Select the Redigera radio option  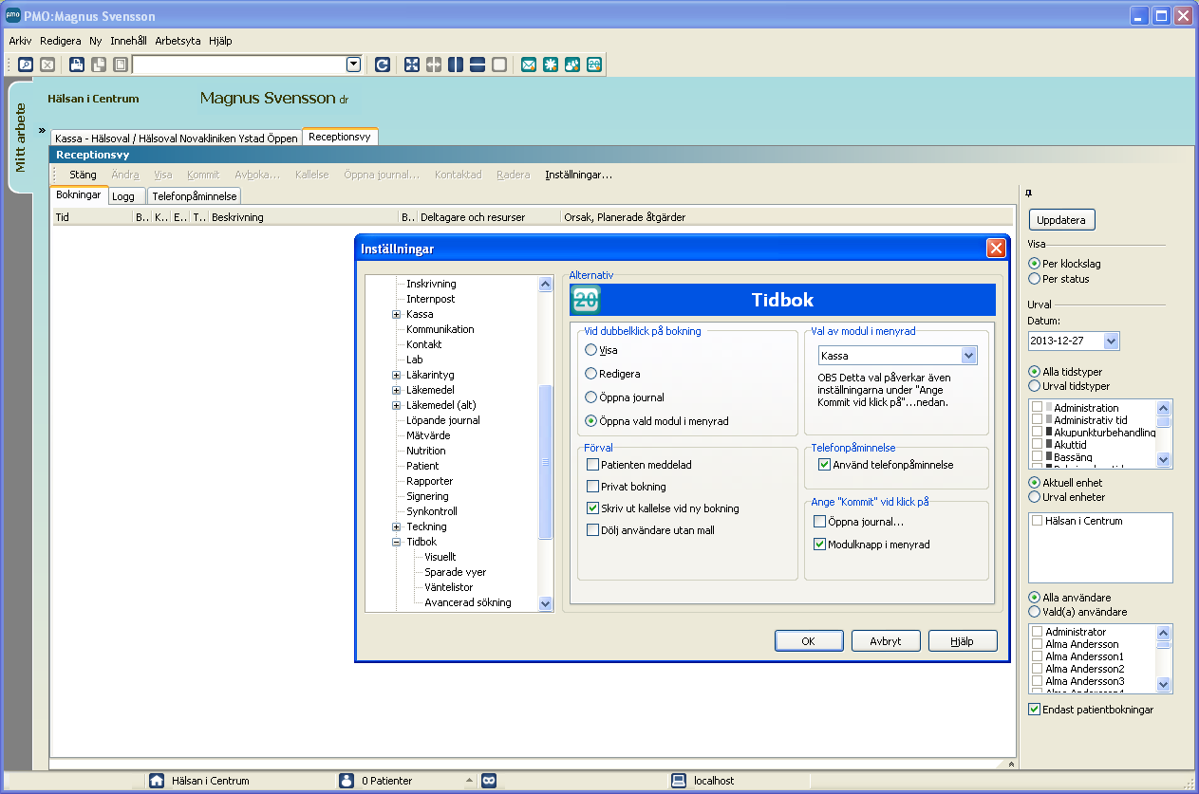point(591,374)
